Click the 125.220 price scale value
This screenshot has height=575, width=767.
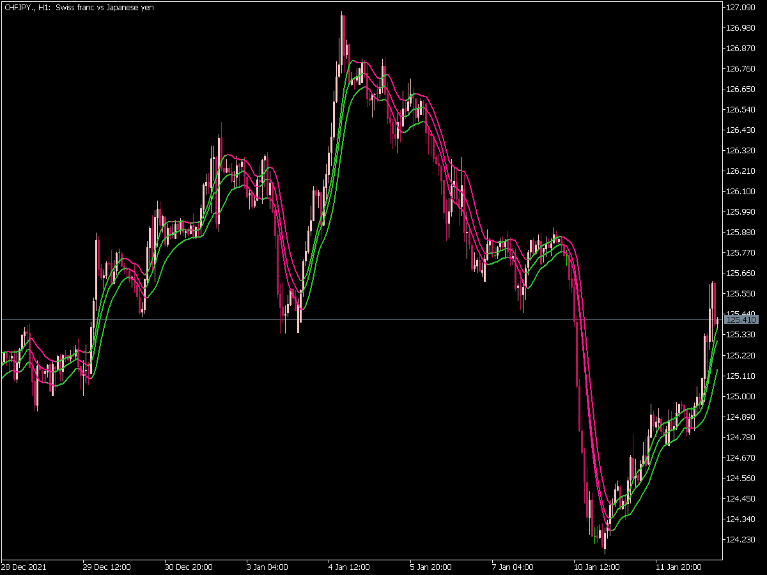click(x=741, y=355)
